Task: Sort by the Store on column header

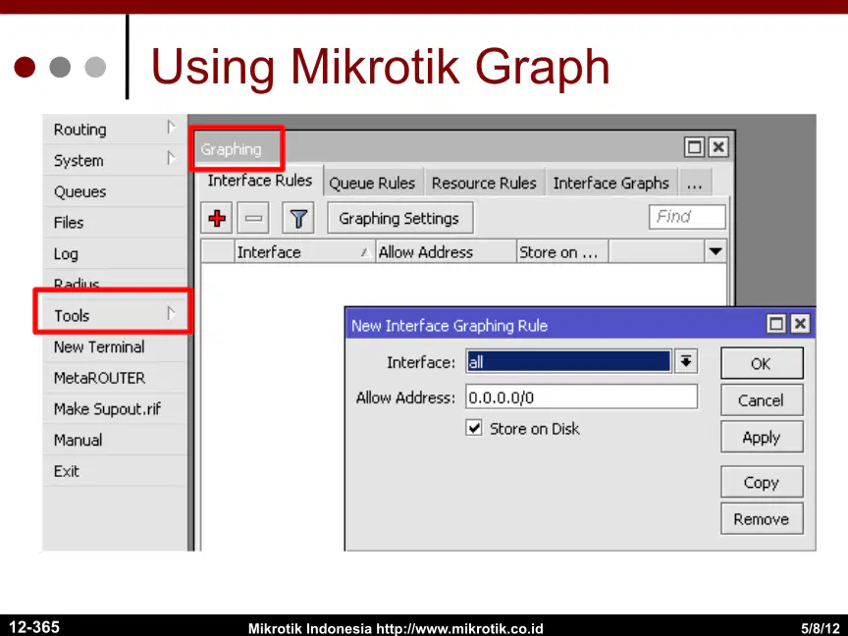Action: tap(562, 252)
